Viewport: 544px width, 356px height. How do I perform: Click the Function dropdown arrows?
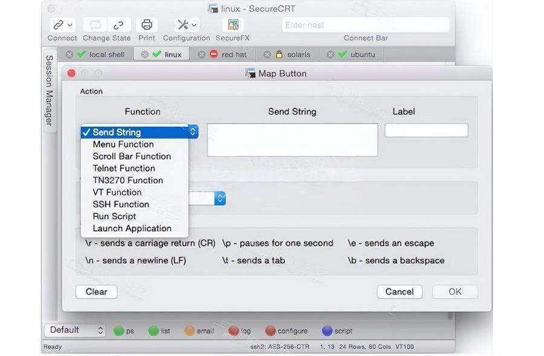click(193, 132)
